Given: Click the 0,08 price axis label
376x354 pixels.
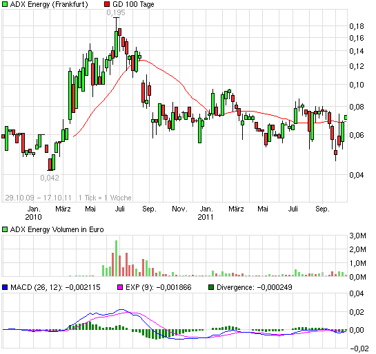Looking at the screenshot, I should point(357,107).
